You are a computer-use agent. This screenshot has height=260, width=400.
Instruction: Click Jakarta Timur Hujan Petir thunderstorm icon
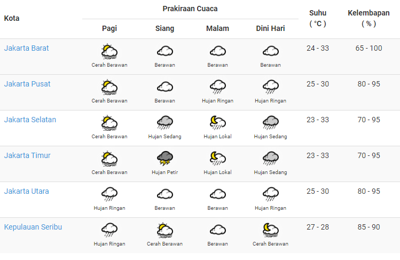164,159
